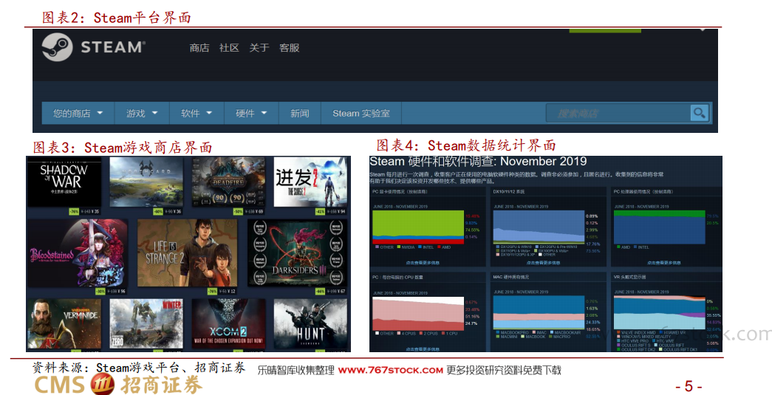Open the Deadfire game tile
The width and height of the screenshot is (772, 395).
point(228,182)
